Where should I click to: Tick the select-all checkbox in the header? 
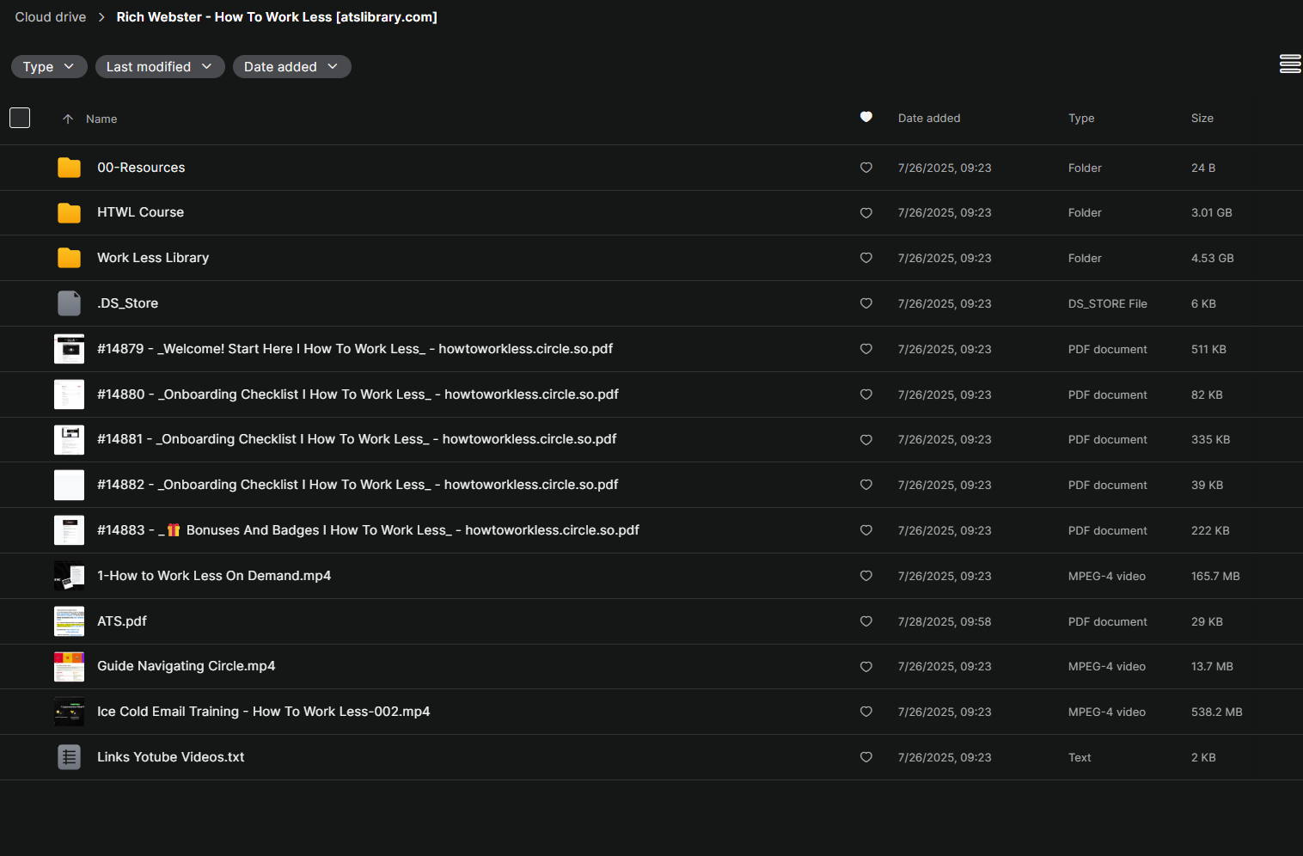click(20, 118)
